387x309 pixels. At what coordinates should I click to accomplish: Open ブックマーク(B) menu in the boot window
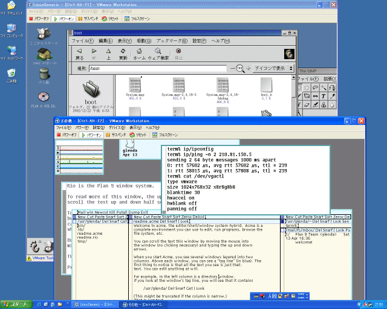(172, 41)
